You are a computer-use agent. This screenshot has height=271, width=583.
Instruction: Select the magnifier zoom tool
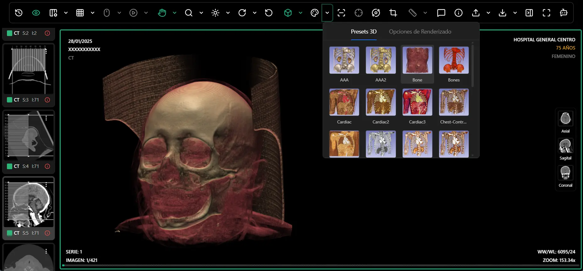188,13
